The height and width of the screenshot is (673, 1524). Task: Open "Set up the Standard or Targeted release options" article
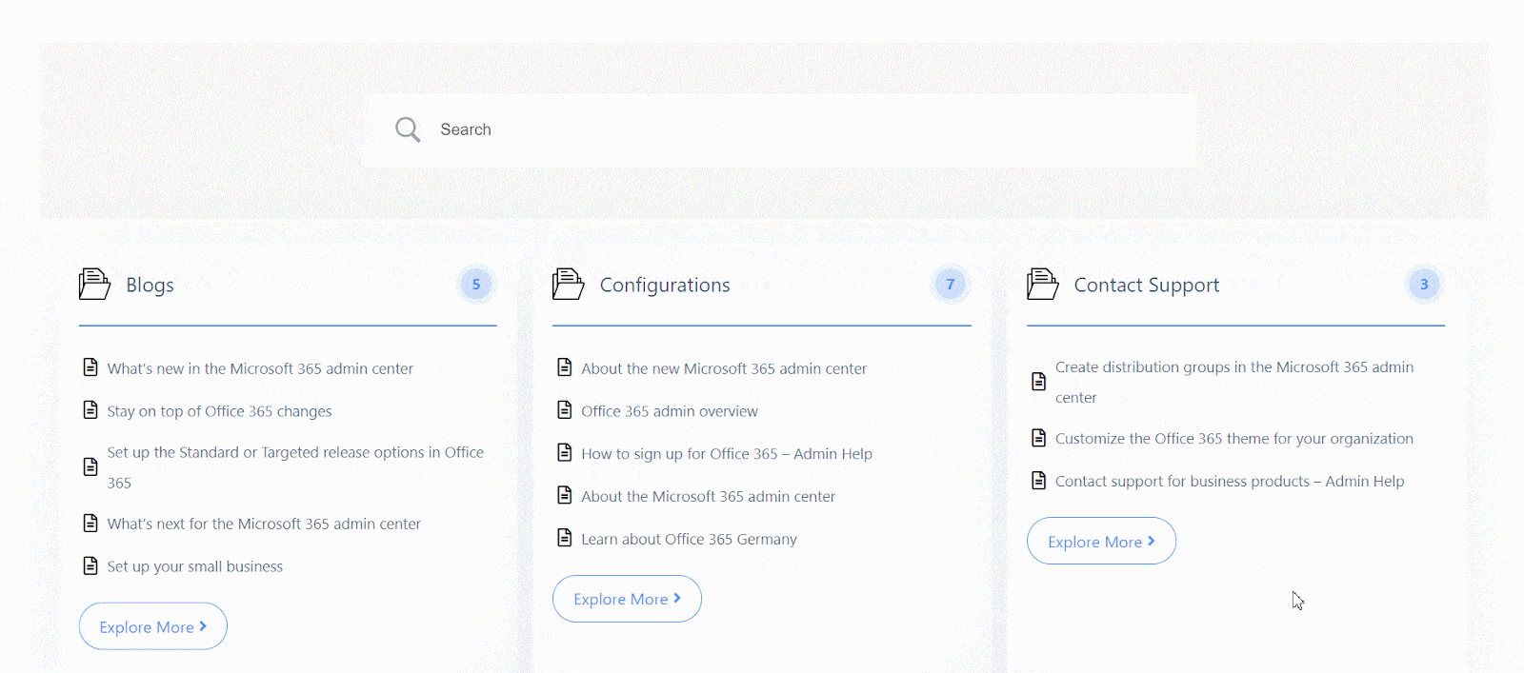click(x=295, y=467)
